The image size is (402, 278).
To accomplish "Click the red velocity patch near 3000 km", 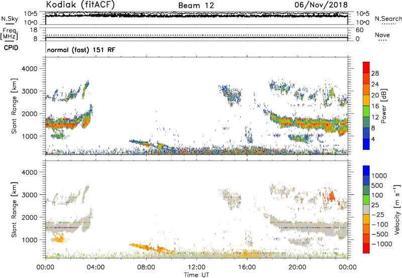I will (330, 196).
